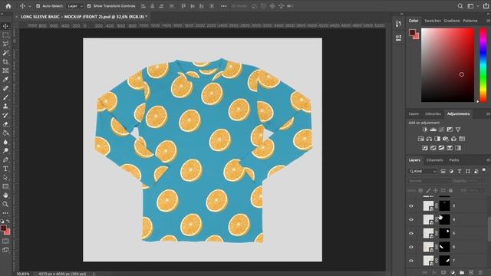
Task: Add a layer mask button
Action: pos(443,273)
